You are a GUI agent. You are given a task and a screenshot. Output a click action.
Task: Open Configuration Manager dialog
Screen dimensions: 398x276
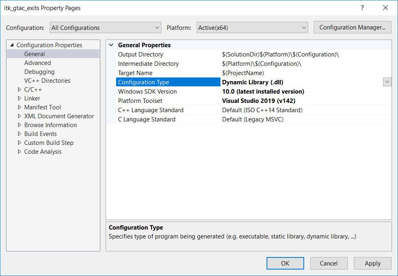pos(352,27)
